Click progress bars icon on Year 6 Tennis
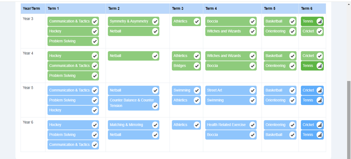 point(320,135)
